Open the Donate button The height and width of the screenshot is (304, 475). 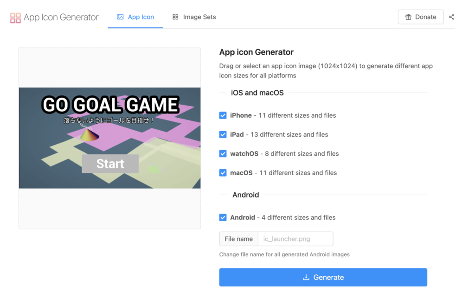pos(420,17)
